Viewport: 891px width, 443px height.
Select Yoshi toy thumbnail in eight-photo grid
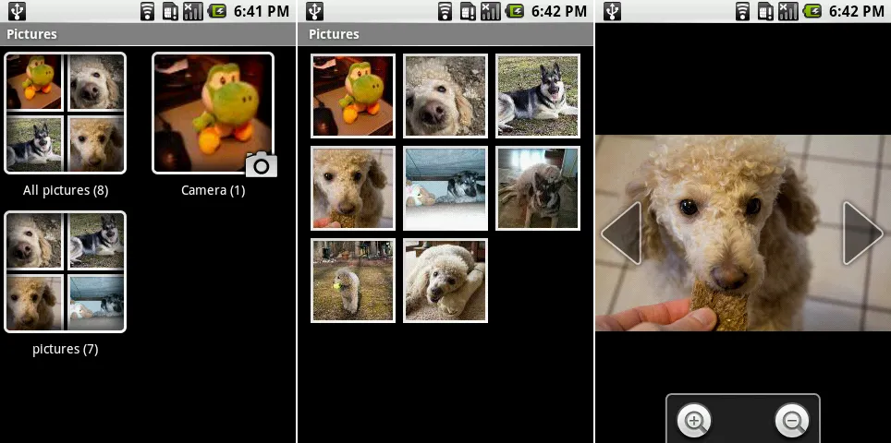352,96
